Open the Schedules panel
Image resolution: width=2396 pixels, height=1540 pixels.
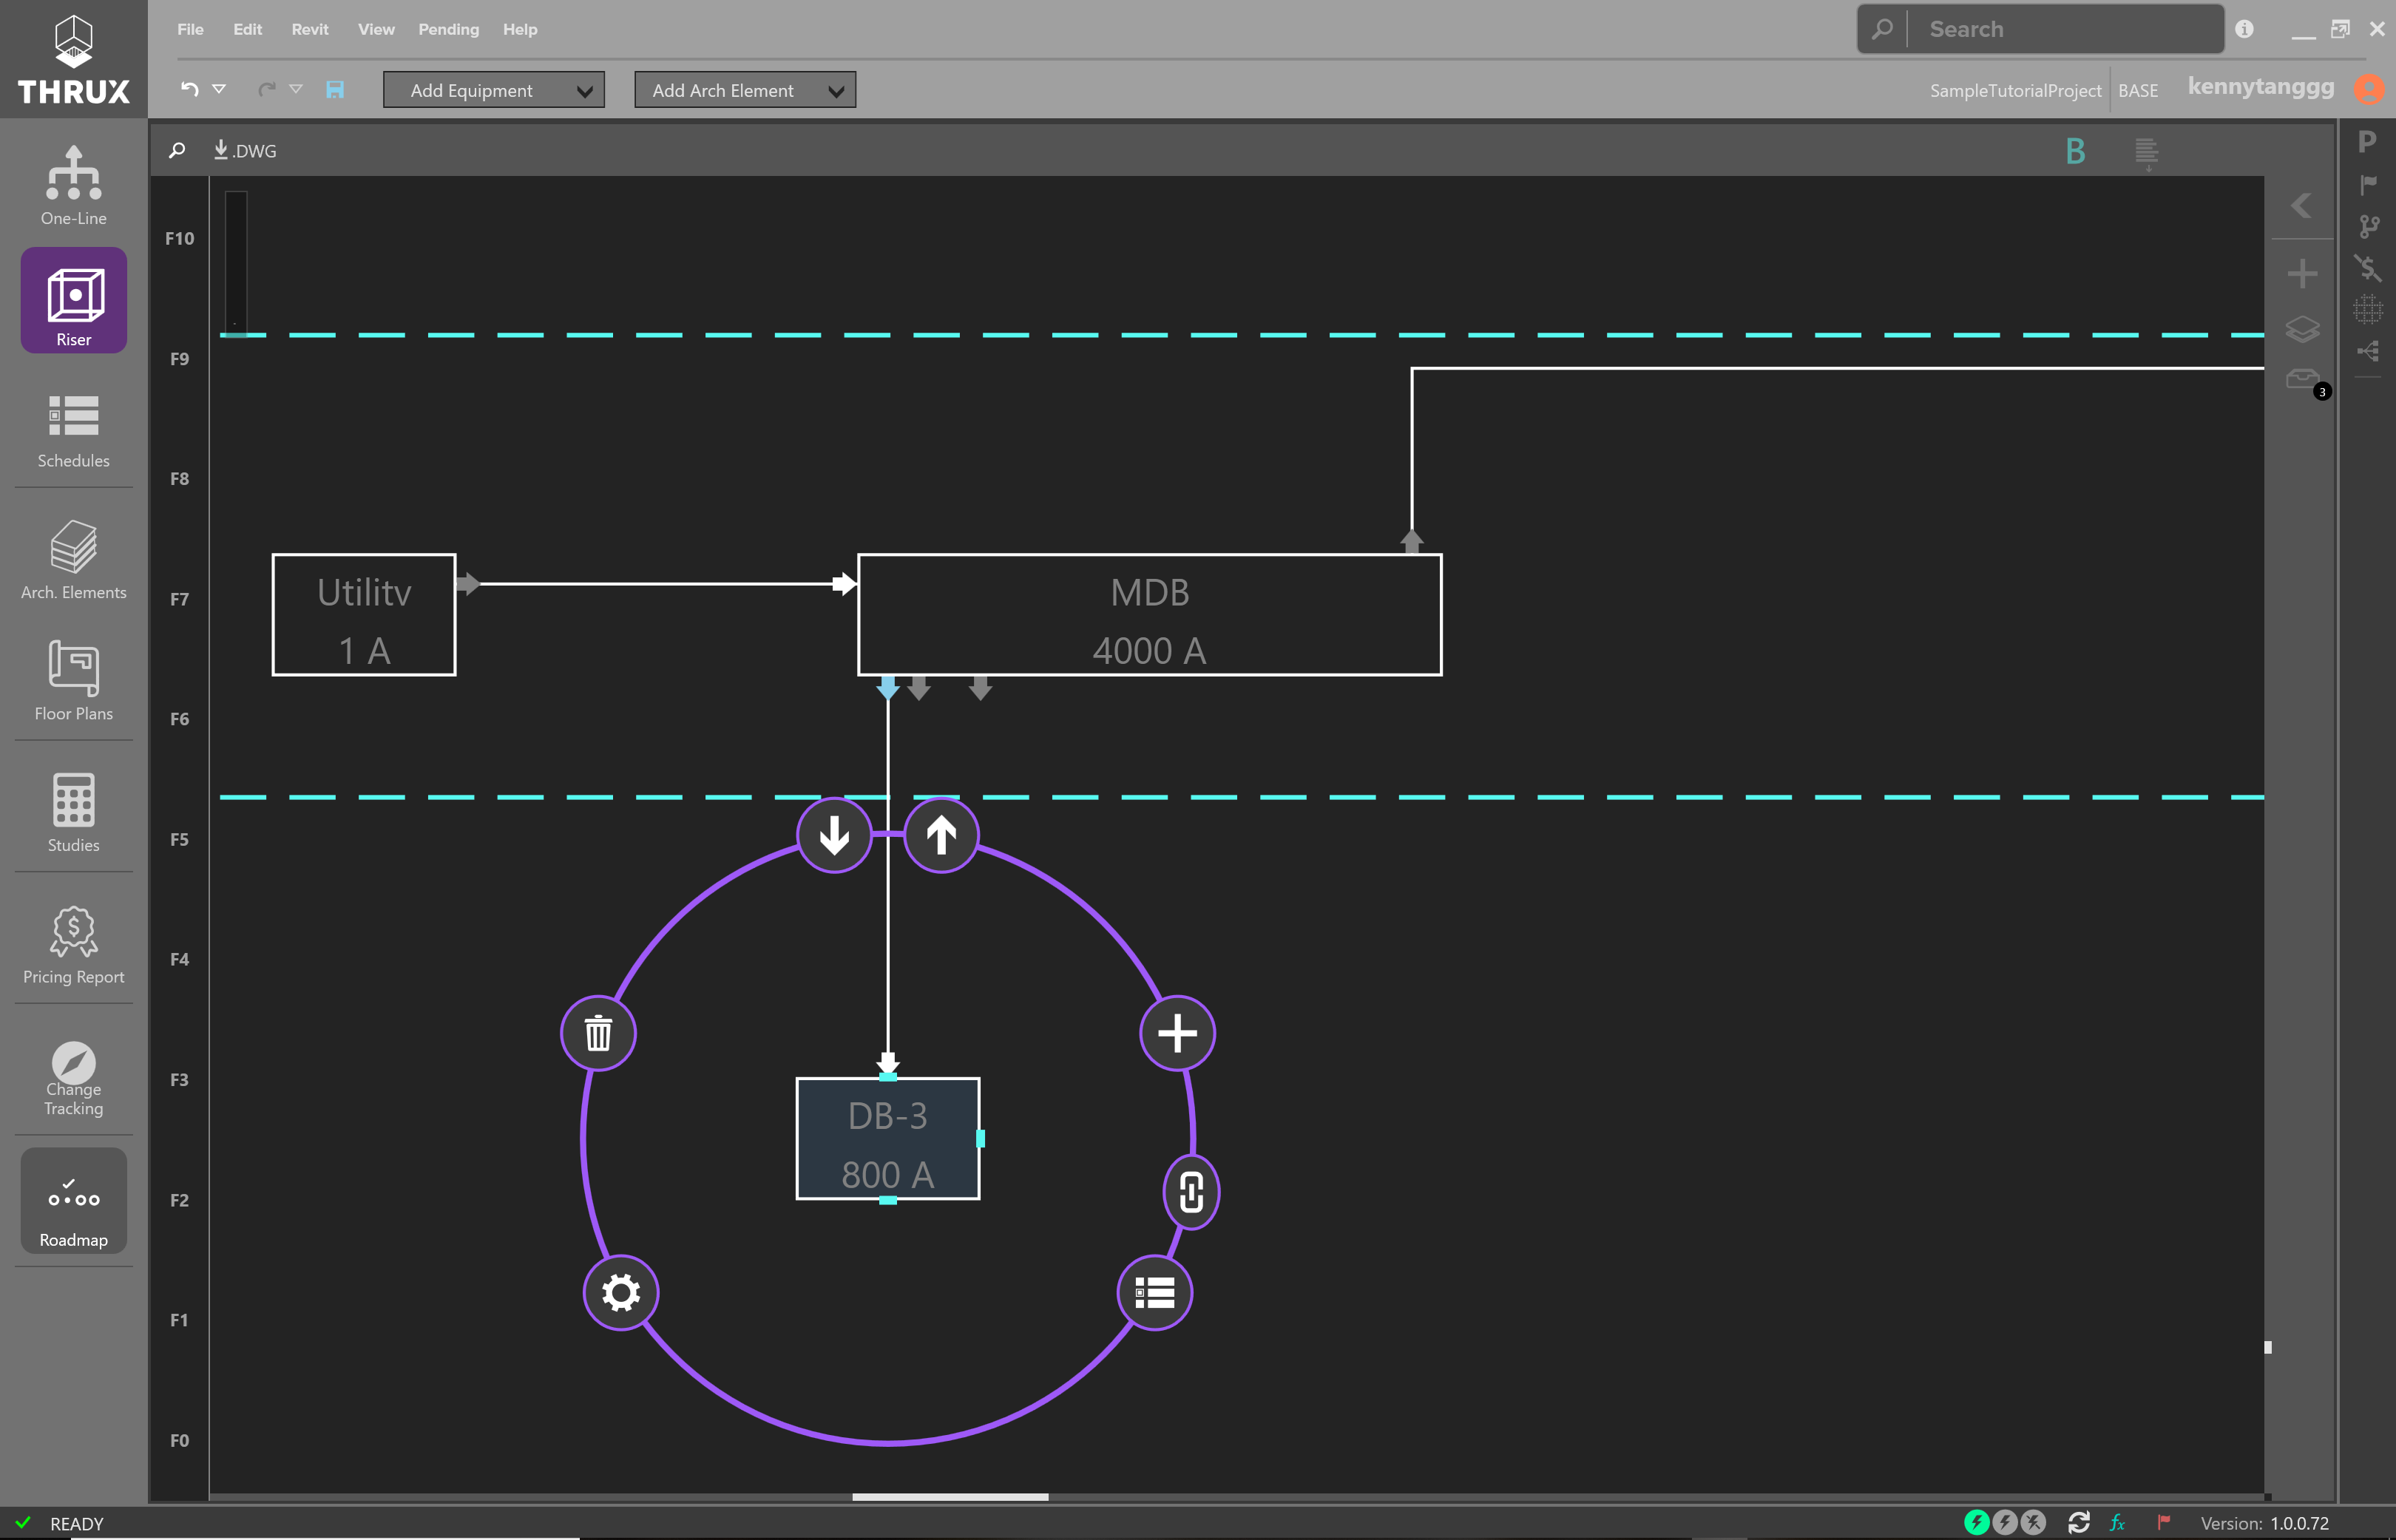tap(73, 431)
